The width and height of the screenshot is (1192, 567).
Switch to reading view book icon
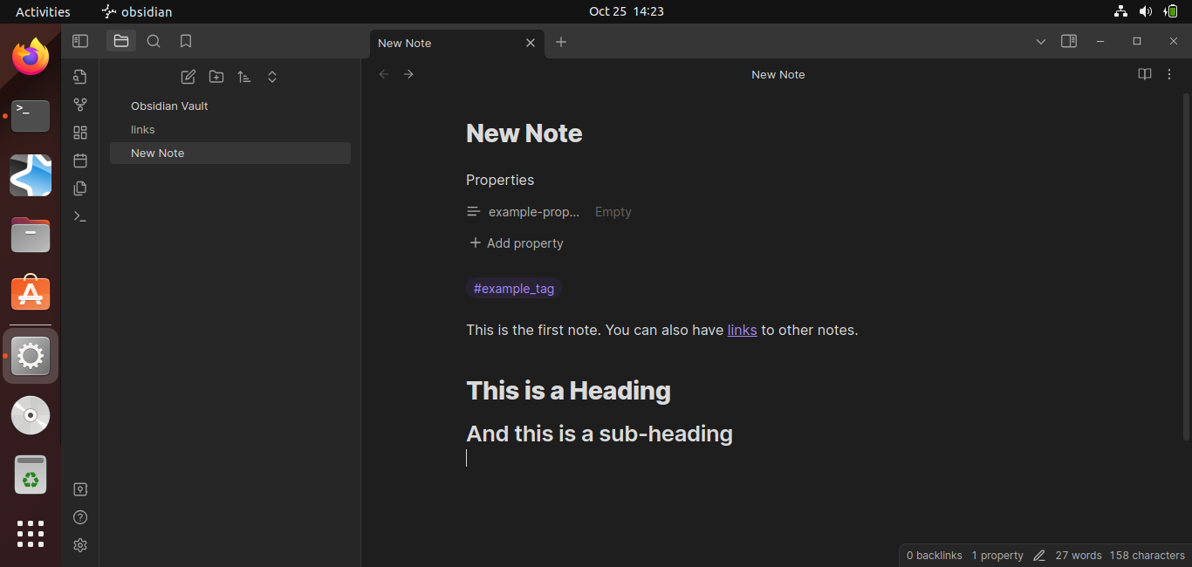1145,74
